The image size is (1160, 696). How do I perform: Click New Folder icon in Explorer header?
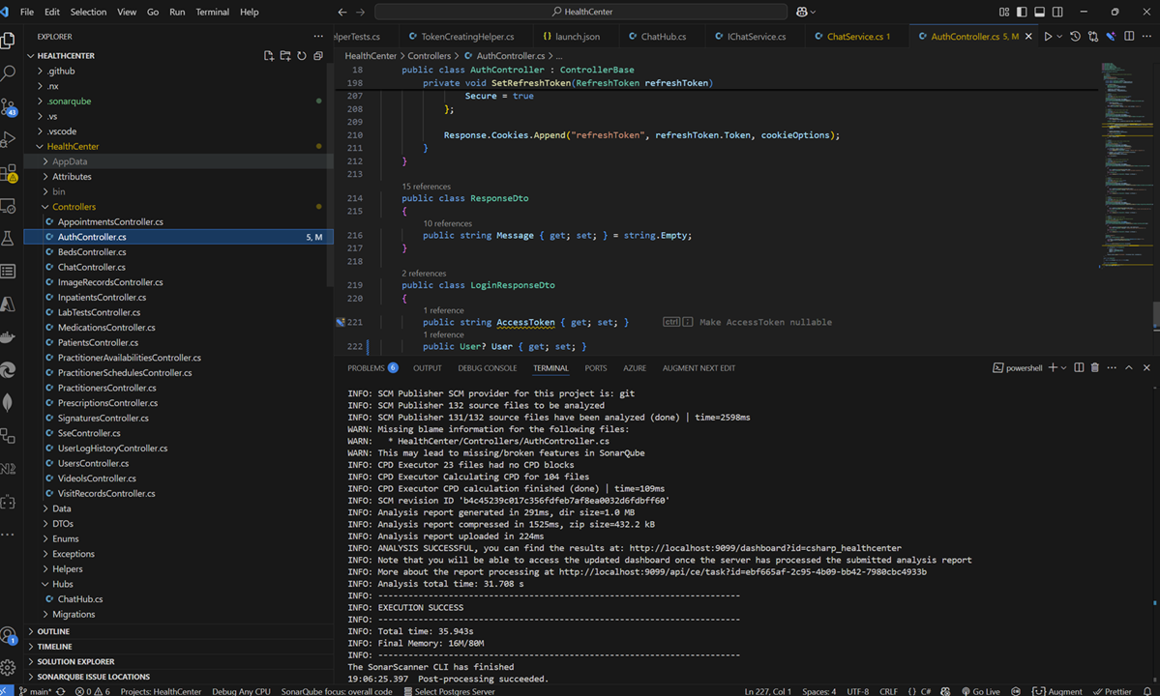[x=285, y=55]
